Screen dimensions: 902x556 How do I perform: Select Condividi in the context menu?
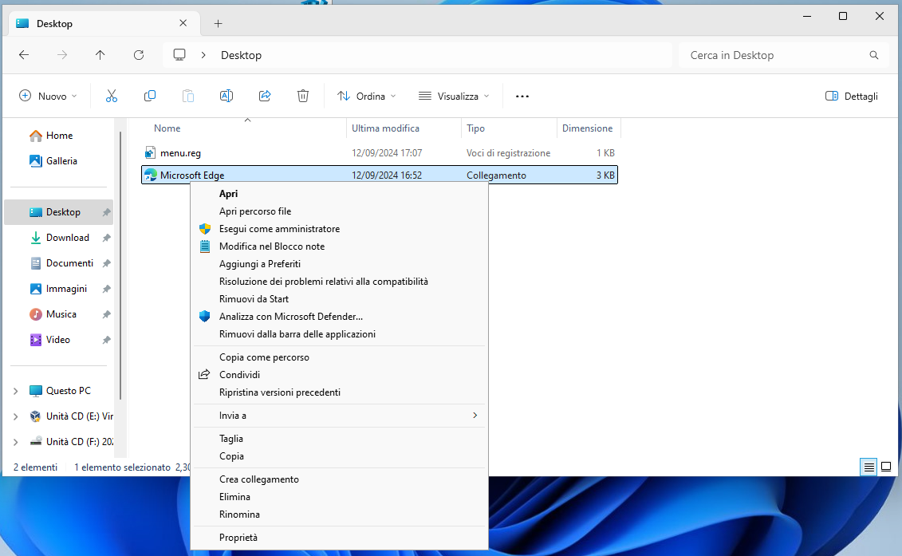coord(340,375)
